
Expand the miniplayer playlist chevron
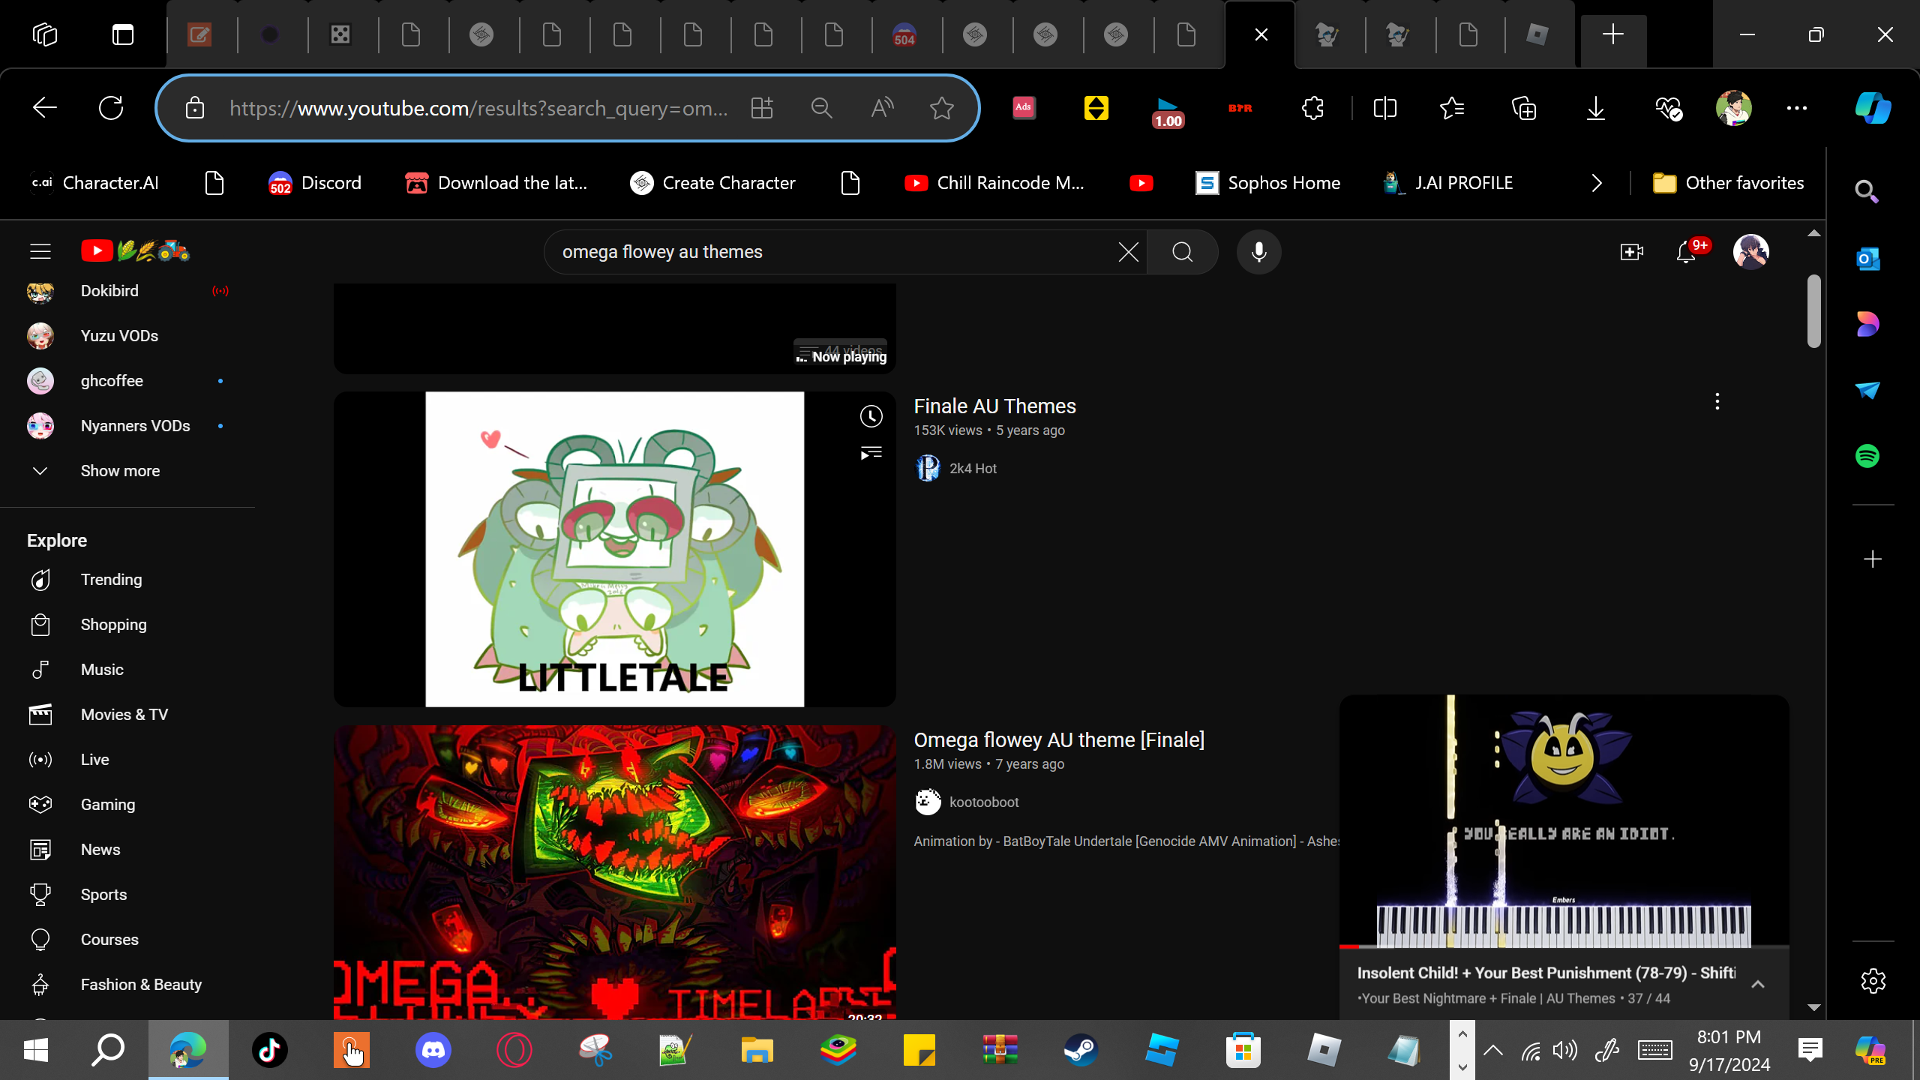point(1757,985)
